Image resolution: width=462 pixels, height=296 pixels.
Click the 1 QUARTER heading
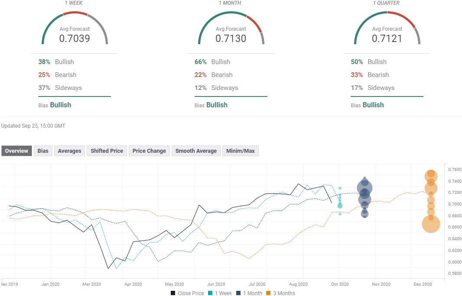[x=386, y=3]
